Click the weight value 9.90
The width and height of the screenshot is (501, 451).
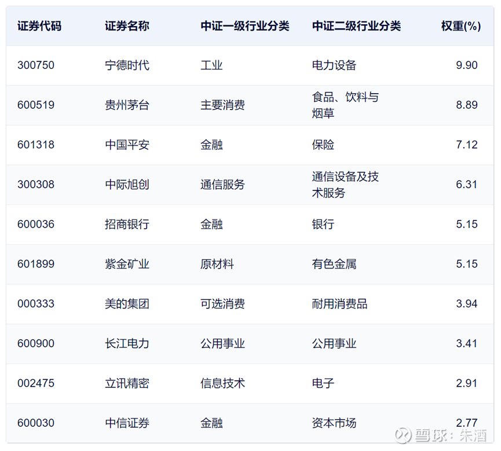(466, 65)
